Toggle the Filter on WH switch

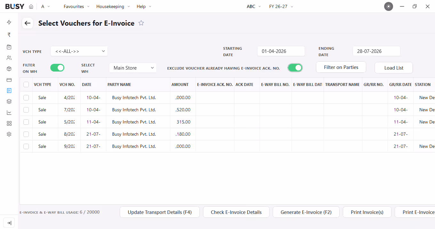[x=57, y=68]
